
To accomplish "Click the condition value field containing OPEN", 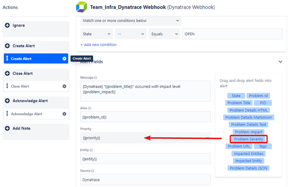I will click(232, 34).
